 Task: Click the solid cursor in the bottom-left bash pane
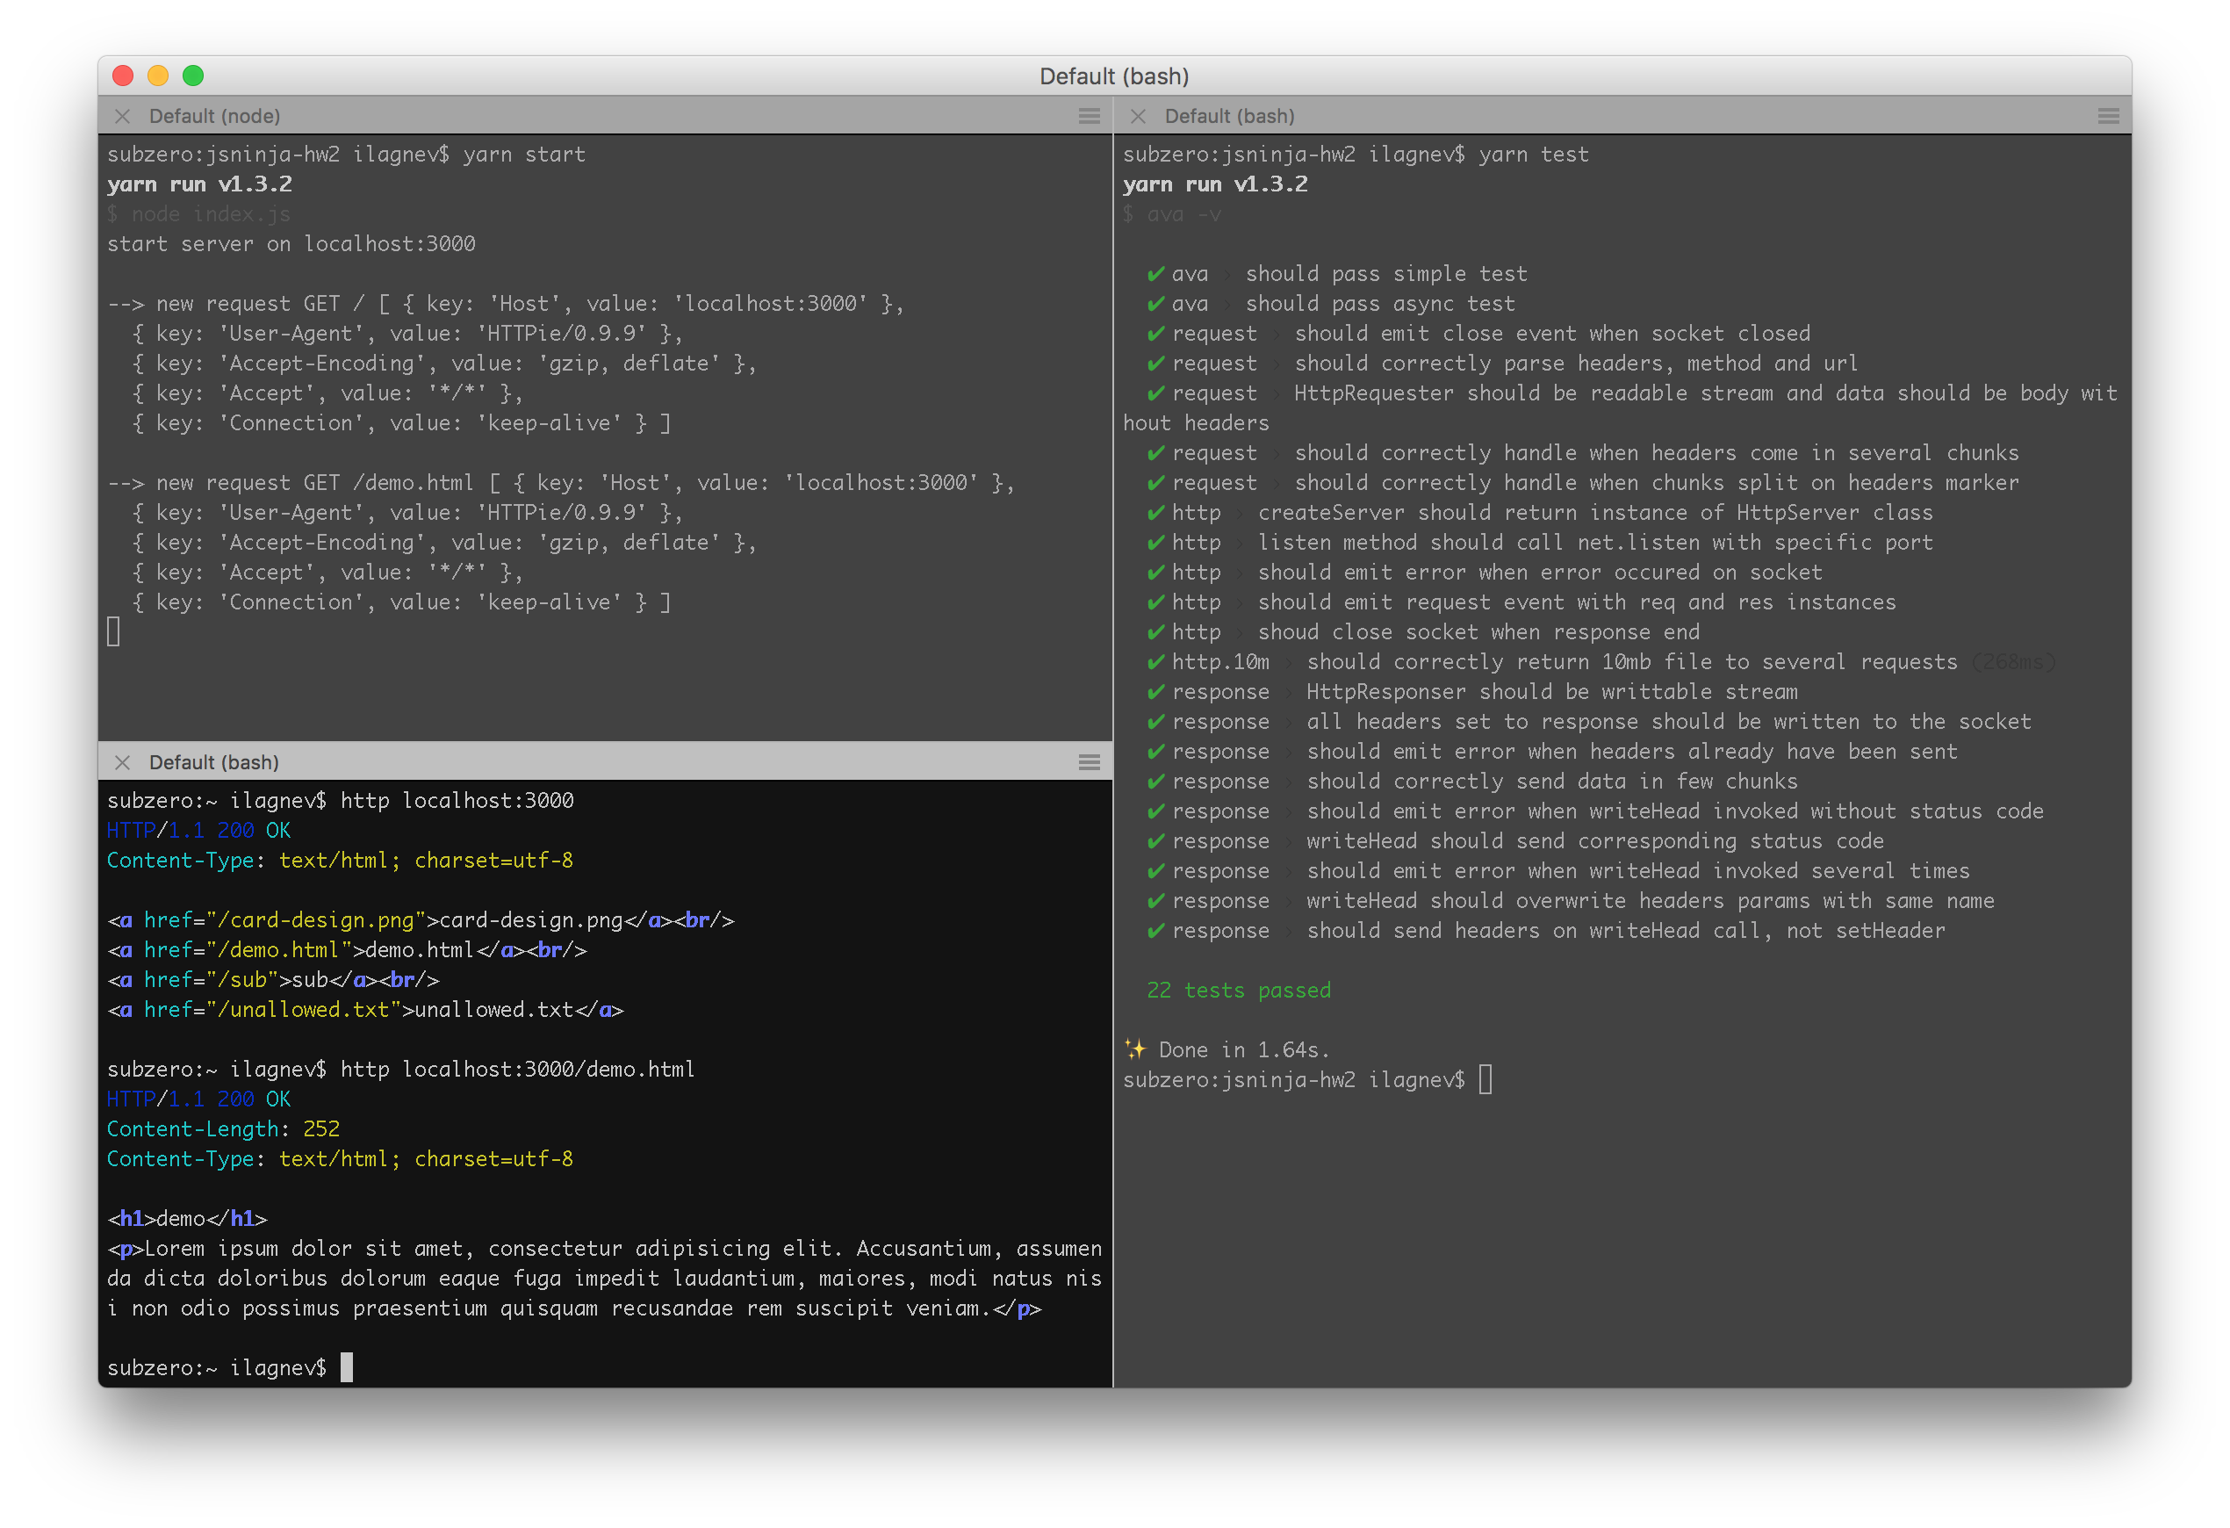(347, 1367)
